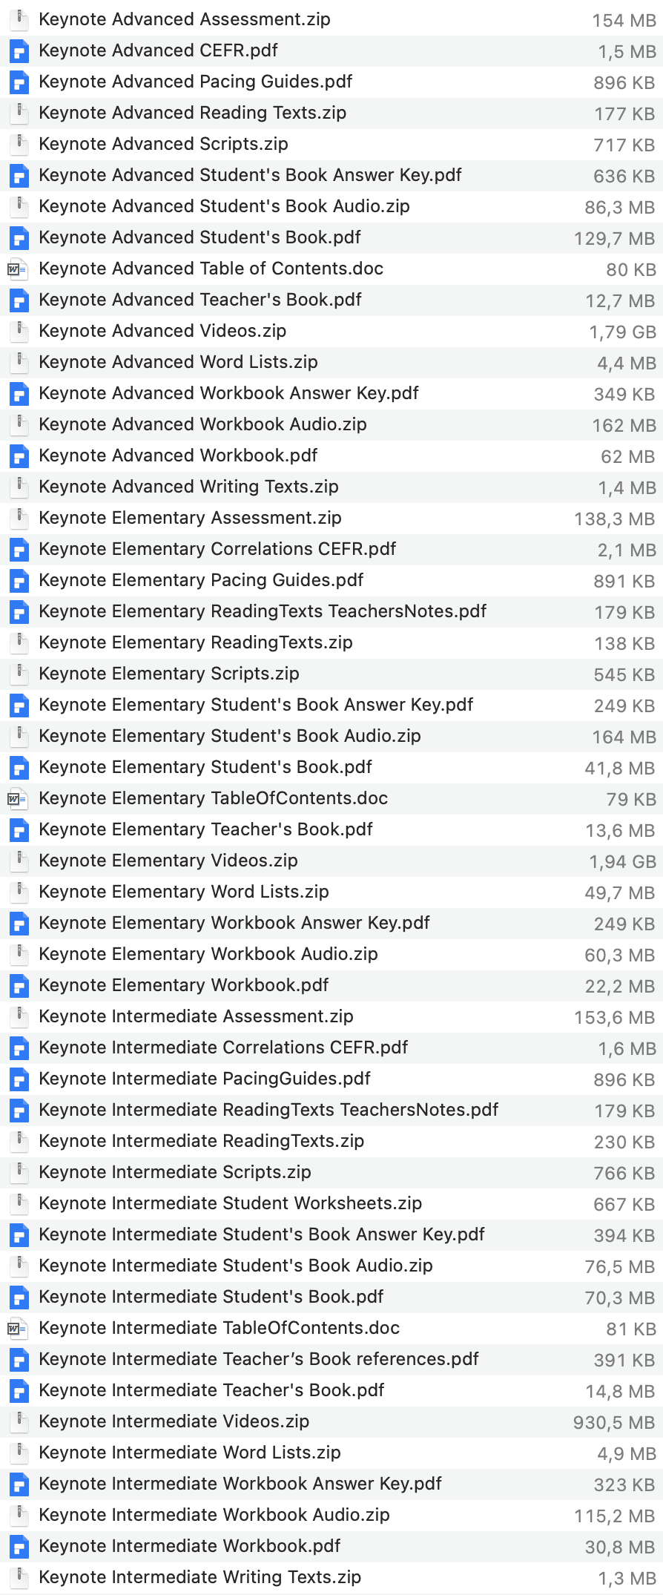
Task: Click the zip icon of Keynote Intermediate Student Worksheets.zip
Action: coord(19,1203)
